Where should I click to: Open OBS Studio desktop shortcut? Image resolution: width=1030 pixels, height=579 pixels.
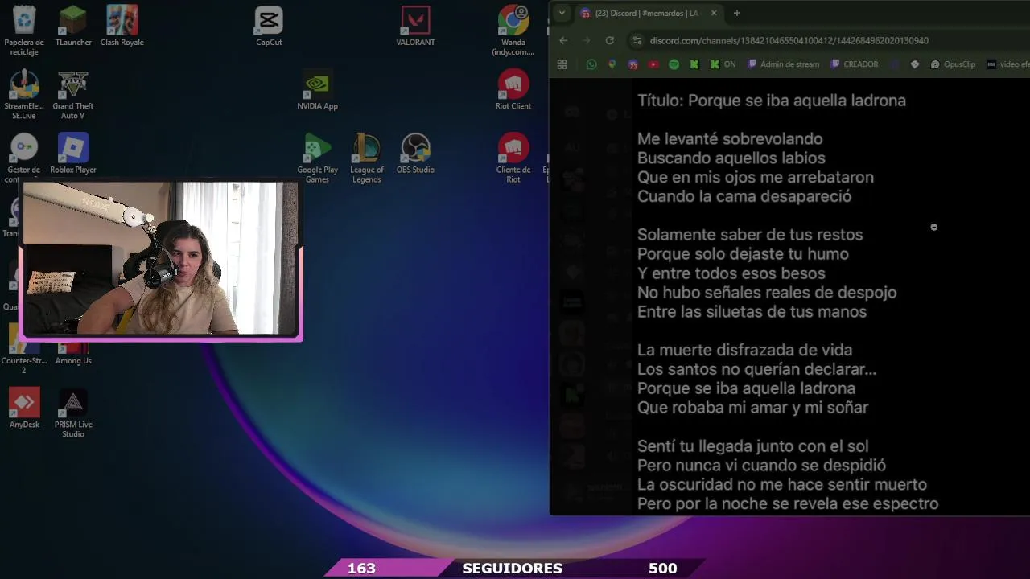[x=415, y=153]
